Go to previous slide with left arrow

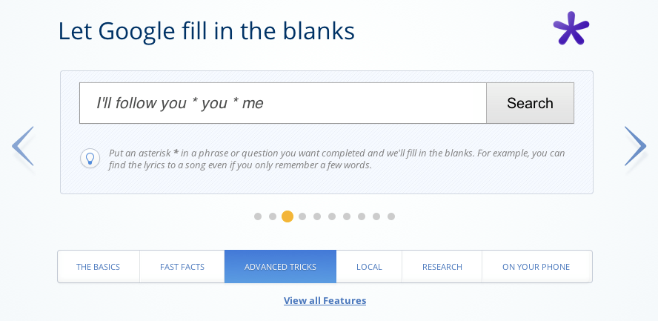23,146
